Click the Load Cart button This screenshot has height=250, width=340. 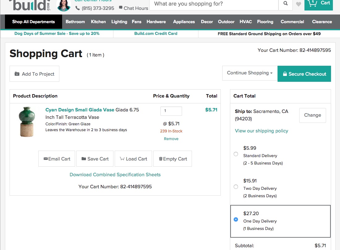pyautogui.click(x=133, y=159)
